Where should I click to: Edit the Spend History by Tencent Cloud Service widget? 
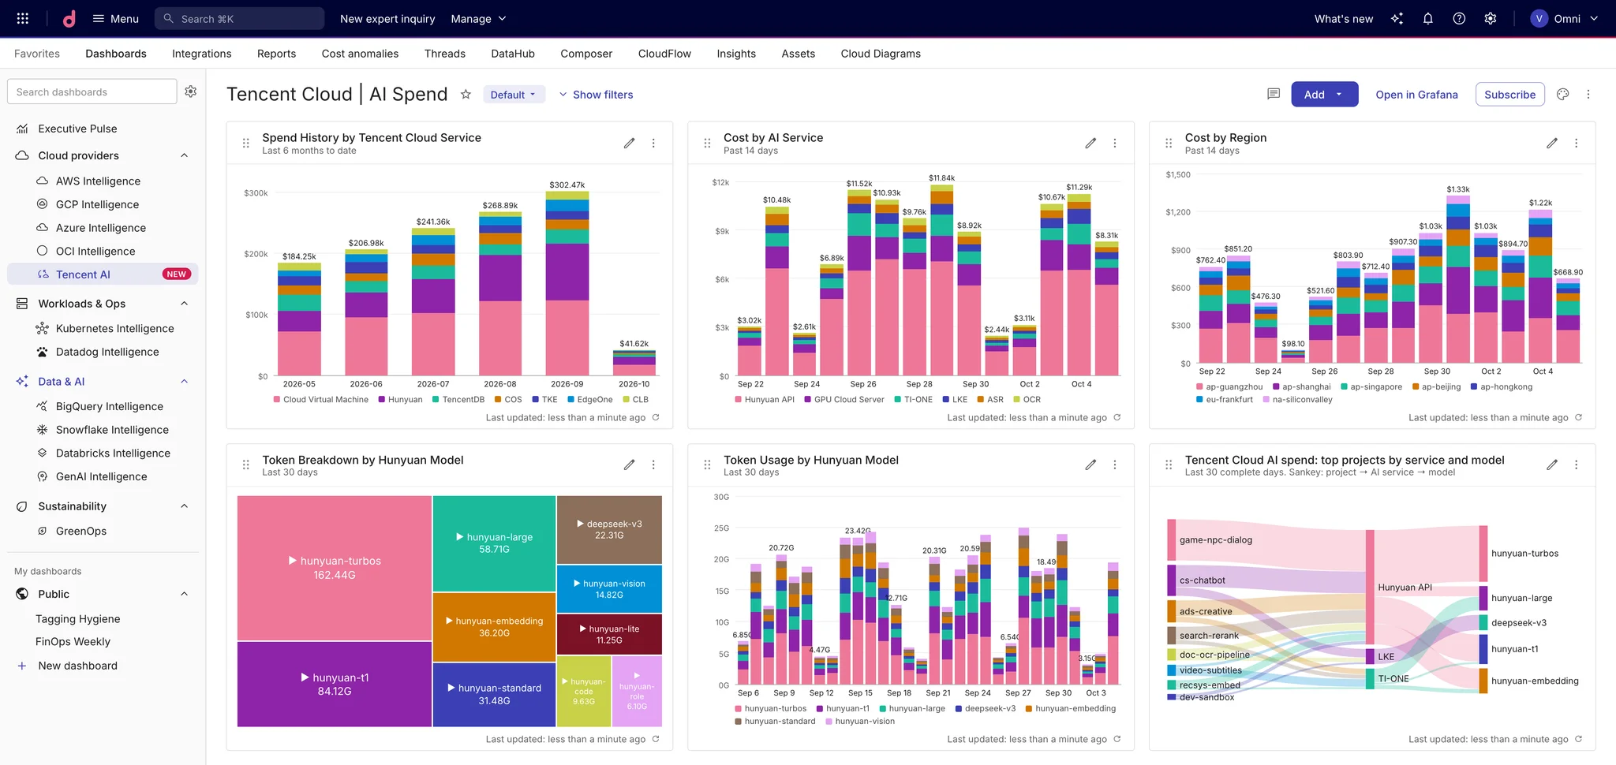point(629,143)
